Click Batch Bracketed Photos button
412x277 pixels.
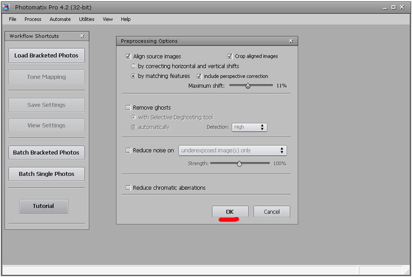(46, 153)
